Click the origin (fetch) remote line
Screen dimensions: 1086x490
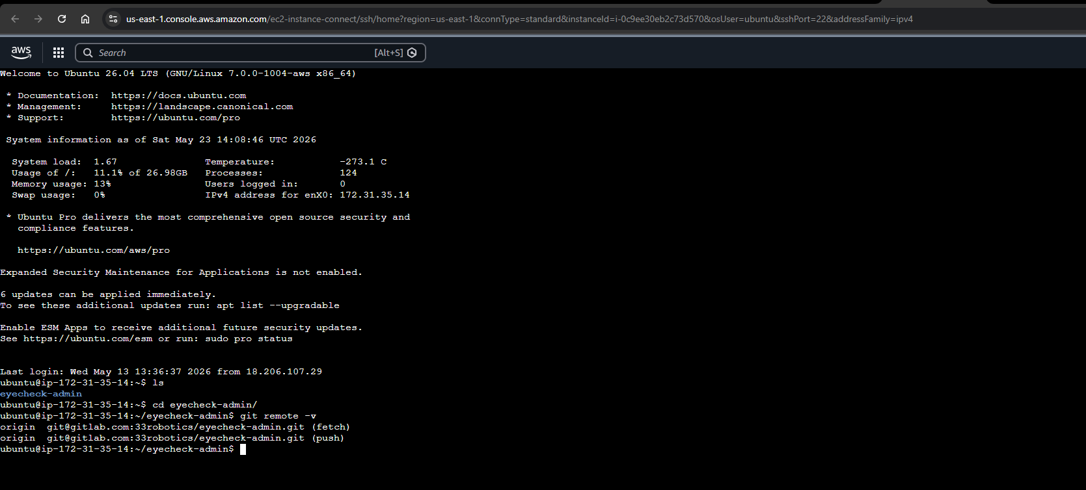pyautogui.click(x=175, y=427)
